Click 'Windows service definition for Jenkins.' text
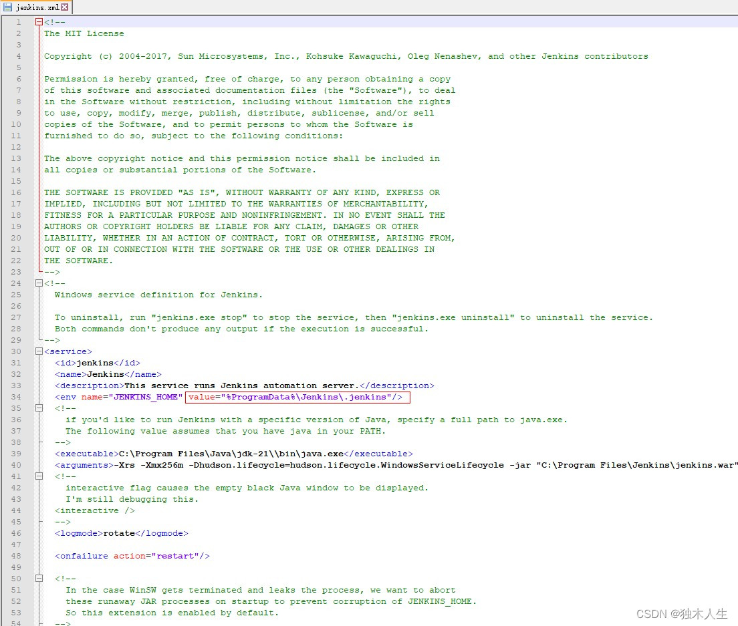The height and width of the screenshot is (626, 738). (158, 295)
